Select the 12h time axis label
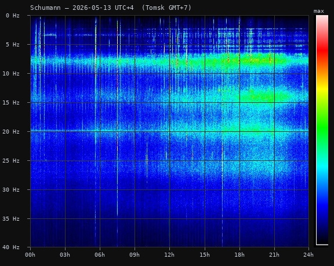The width and height of the screenshot is (334, 266). (x=169, y=255)
